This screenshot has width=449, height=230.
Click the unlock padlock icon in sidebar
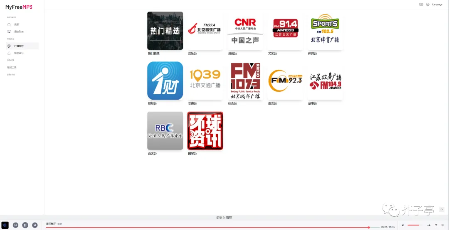9,53
